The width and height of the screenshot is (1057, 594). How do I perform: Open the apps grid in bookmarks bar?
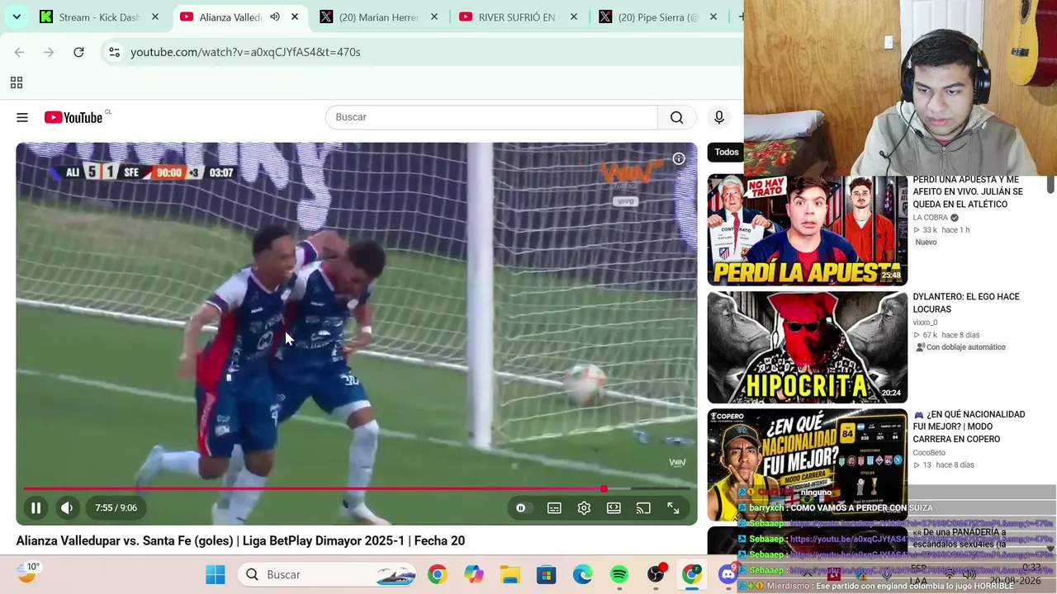[17, 82]
